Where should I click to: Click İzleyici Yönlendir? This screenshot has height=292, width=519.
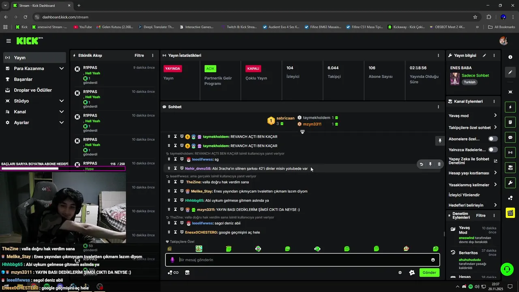464,195
